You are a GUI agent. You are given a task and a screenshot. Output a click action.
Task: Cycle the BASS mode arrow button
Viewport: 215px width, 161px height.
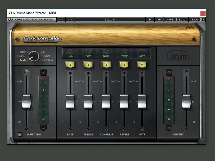pyautogui.click(x=70, y=65)
